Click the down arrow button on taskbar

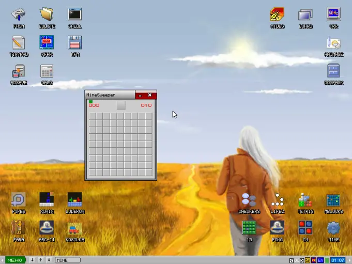tap(33, 260)
